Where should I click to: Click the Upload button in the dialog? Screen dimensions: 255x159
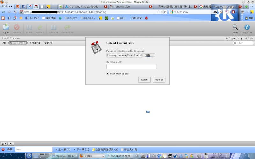point(159,80)
